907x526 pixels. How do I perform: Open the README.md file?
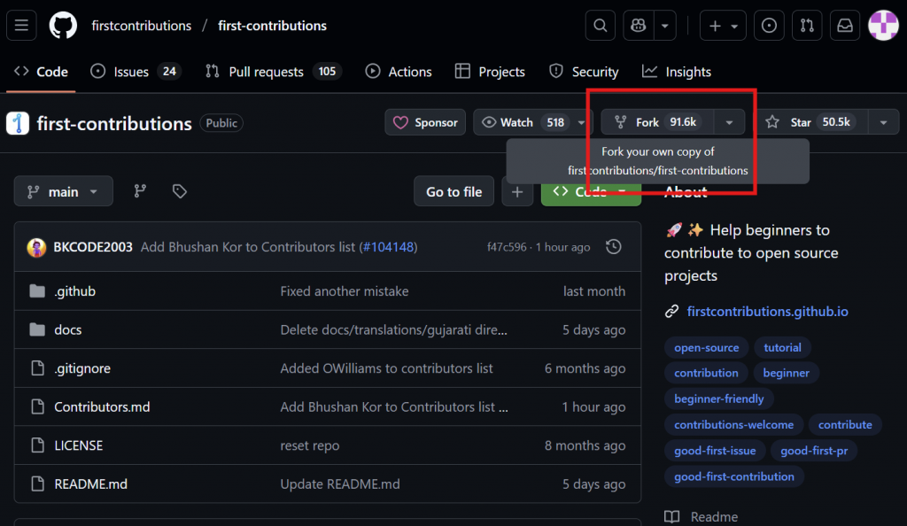coord(91,484)
